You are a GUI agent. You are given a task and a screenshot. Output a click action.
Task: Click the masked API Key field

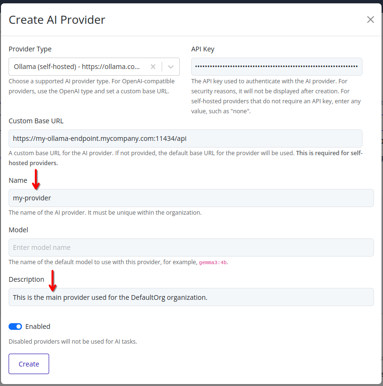[277, 66]
